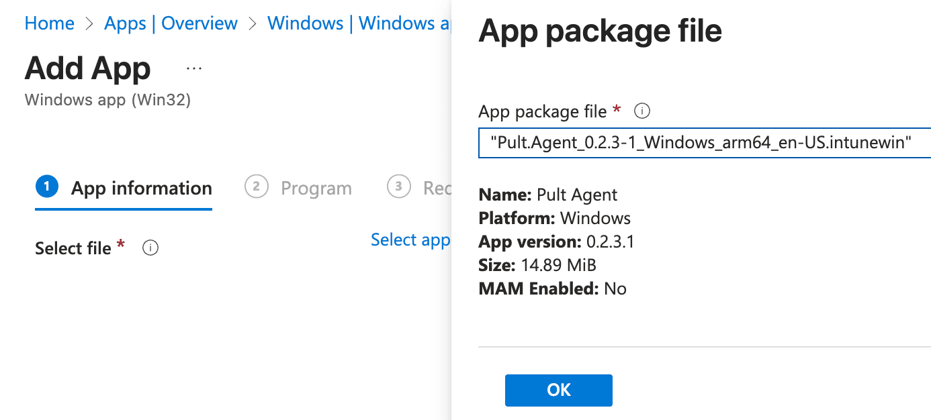Open info icon next to Select file
Screen dimensions: 931x420
point(150,248)
